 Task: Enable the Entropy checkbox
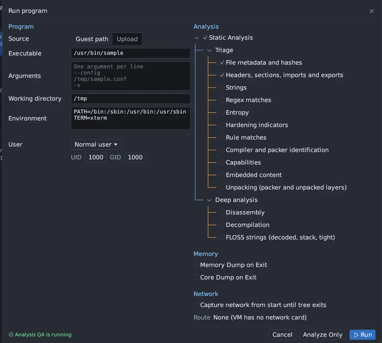pos(222,112)
